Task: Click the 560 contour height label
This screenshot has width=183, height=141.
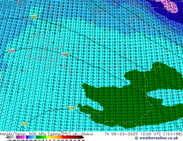Action: [x=34, y=17]
